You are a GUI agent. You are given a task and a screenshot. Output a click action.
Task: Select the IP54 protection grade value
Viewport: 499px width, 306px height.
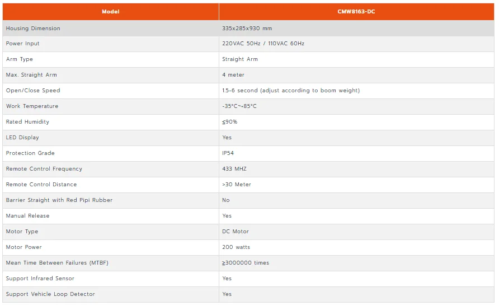(x=228, y=153)
